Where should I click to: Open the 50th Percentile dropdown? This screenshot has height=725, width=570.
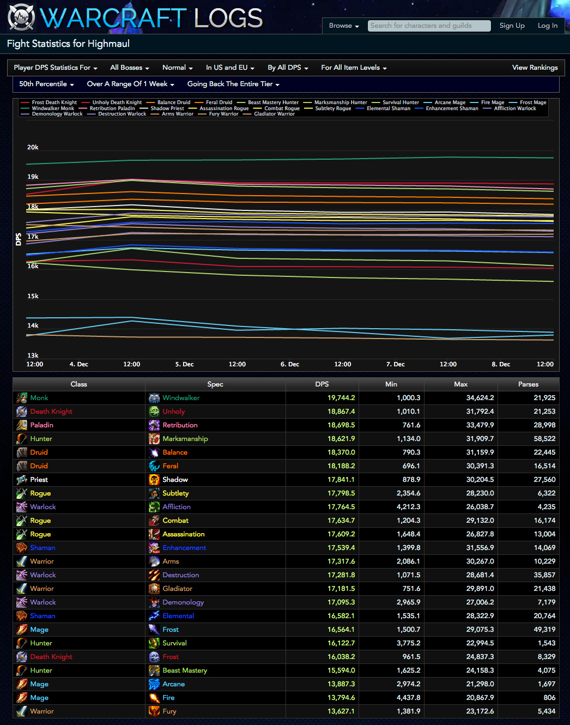click(x=46, y=84)
